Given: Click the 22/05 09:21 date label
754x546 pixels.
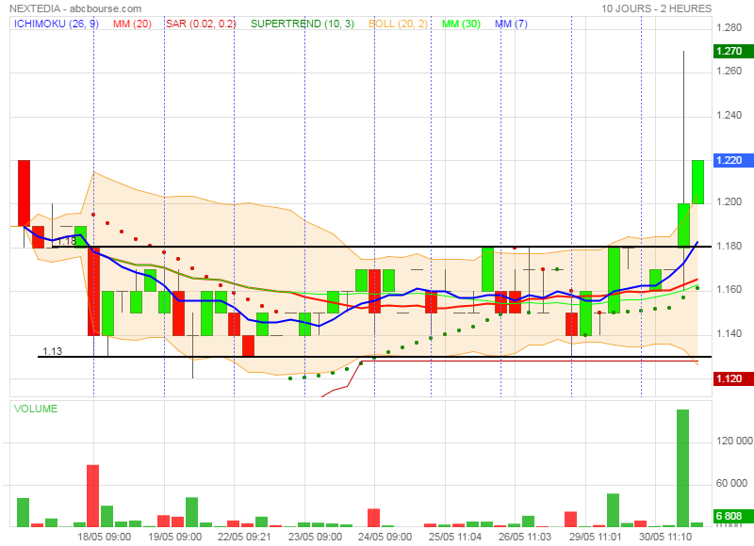Looking at the screenshot, I should click(x=244, y=537).
